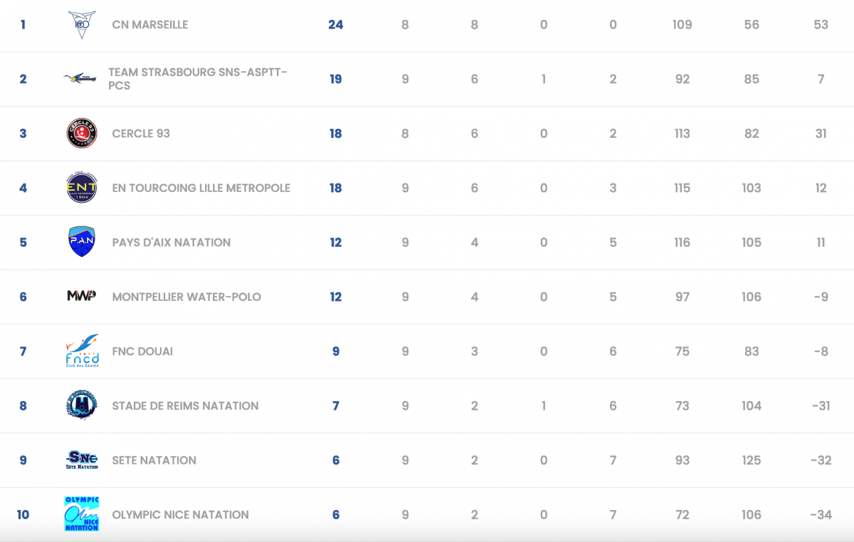Click Pays d'Aix's 116 goals scored
The height and width of the screenshot is (542, 854).
coord(682,243)
